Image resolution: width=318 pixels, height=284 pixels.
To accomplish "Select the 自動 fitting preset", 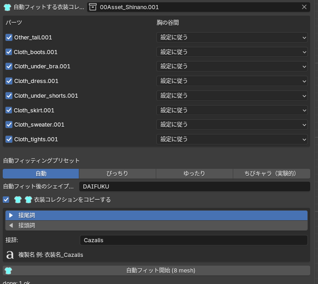I will [x=41, y=174].
